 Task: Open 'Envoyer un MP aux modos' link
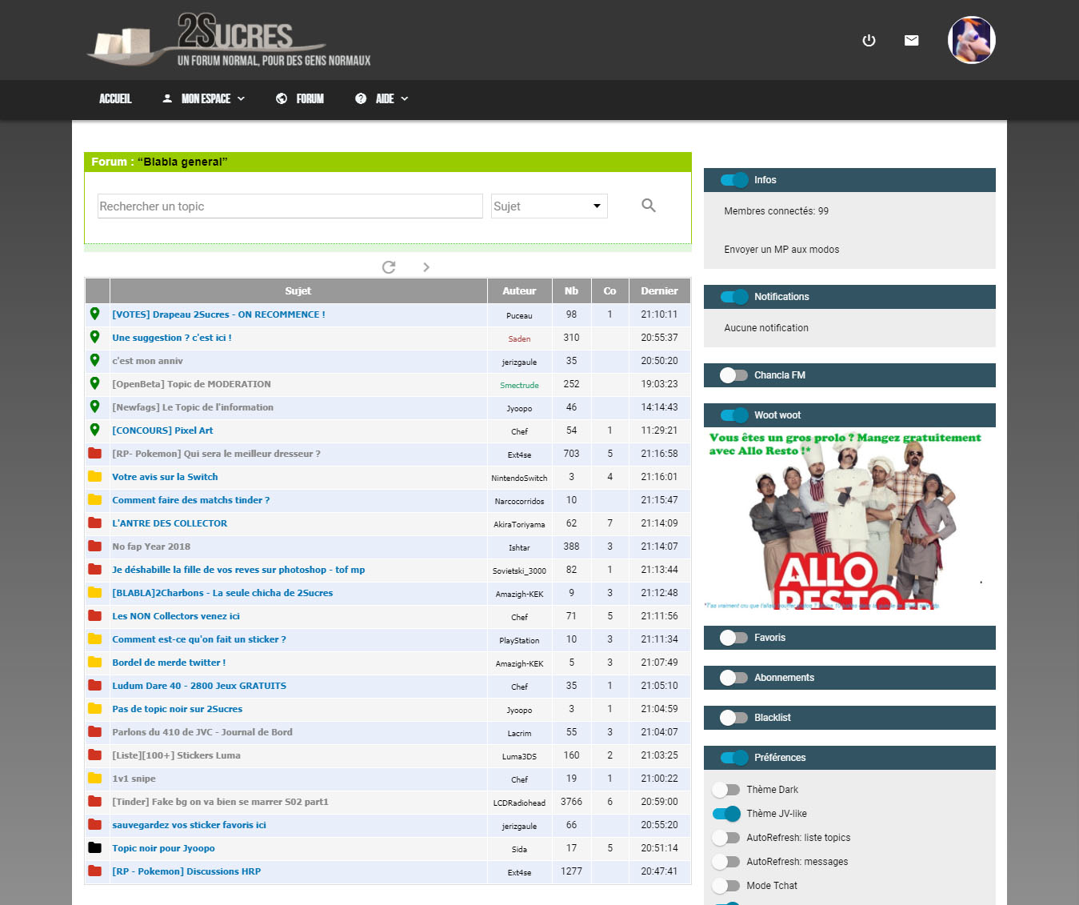tap(781, 250)
